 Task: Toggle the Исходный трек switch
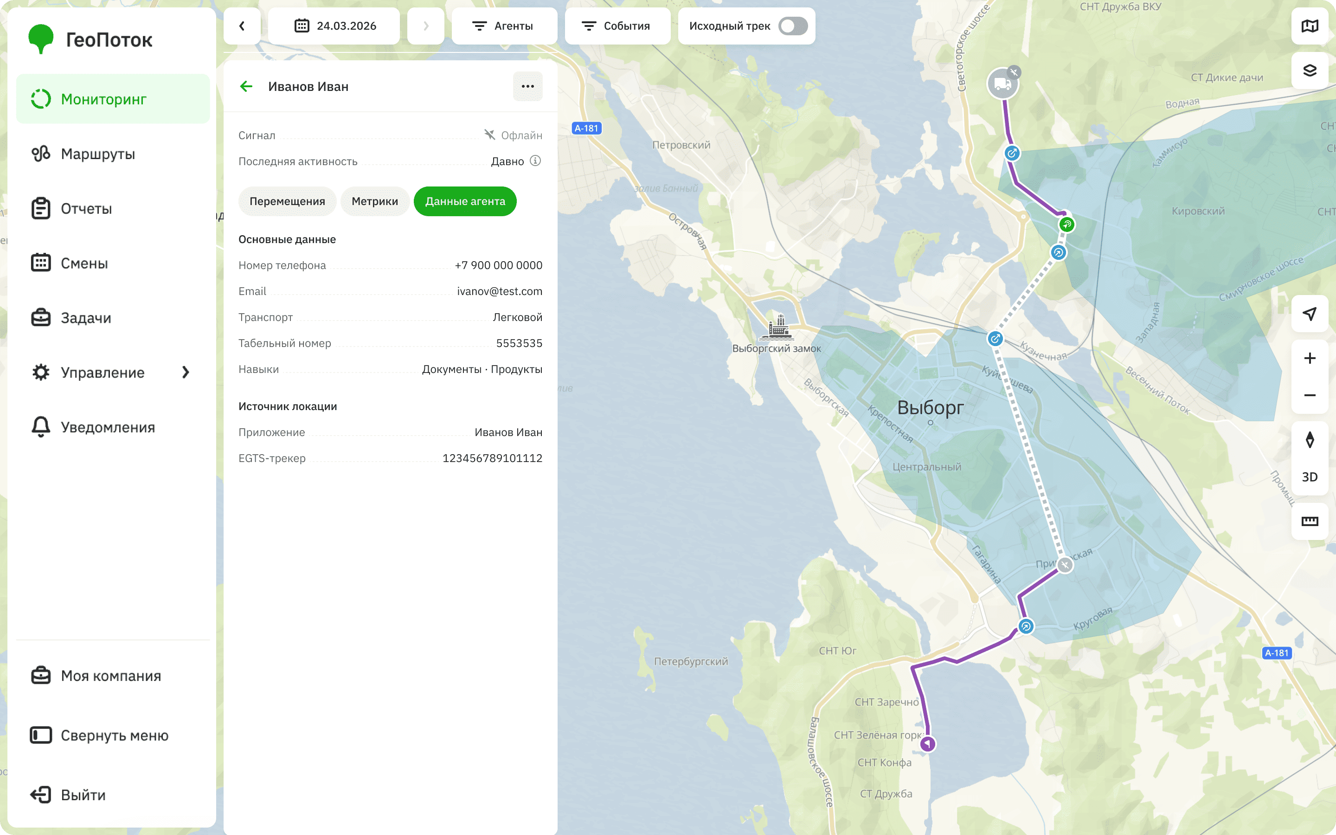793,26
